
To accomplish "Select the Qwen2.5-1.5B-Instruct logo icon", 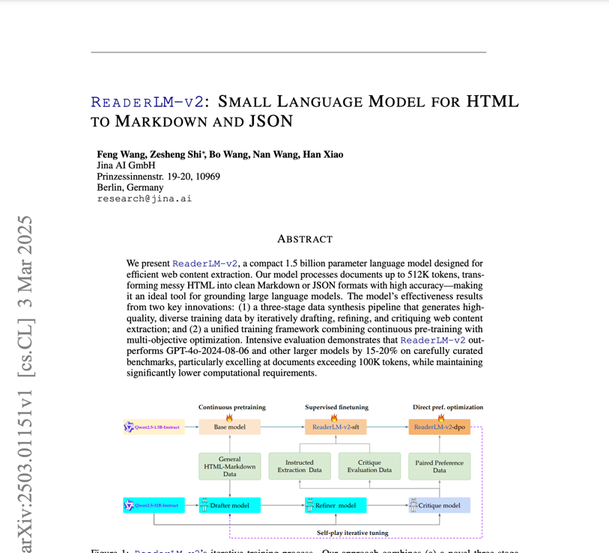I will (x=128, y=427).
